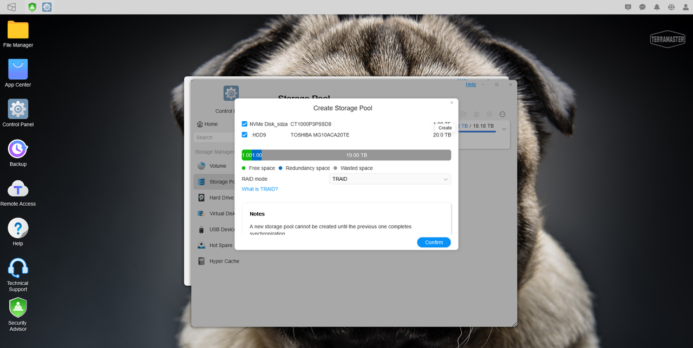693x348 pixels.
Task: Open Technical Support desktop icon
Action: tap(18, 275)
